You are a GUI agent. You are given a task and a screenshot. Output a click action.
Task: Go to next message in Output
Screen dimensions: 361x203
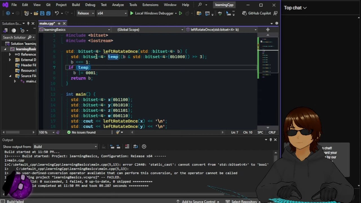118,147
